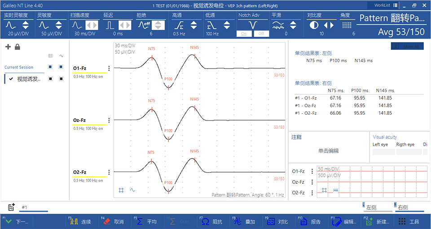The width and height of the screenshot is (431, 229).
Task: Open the 工具 tools grid icon
Action: [402, 221]
